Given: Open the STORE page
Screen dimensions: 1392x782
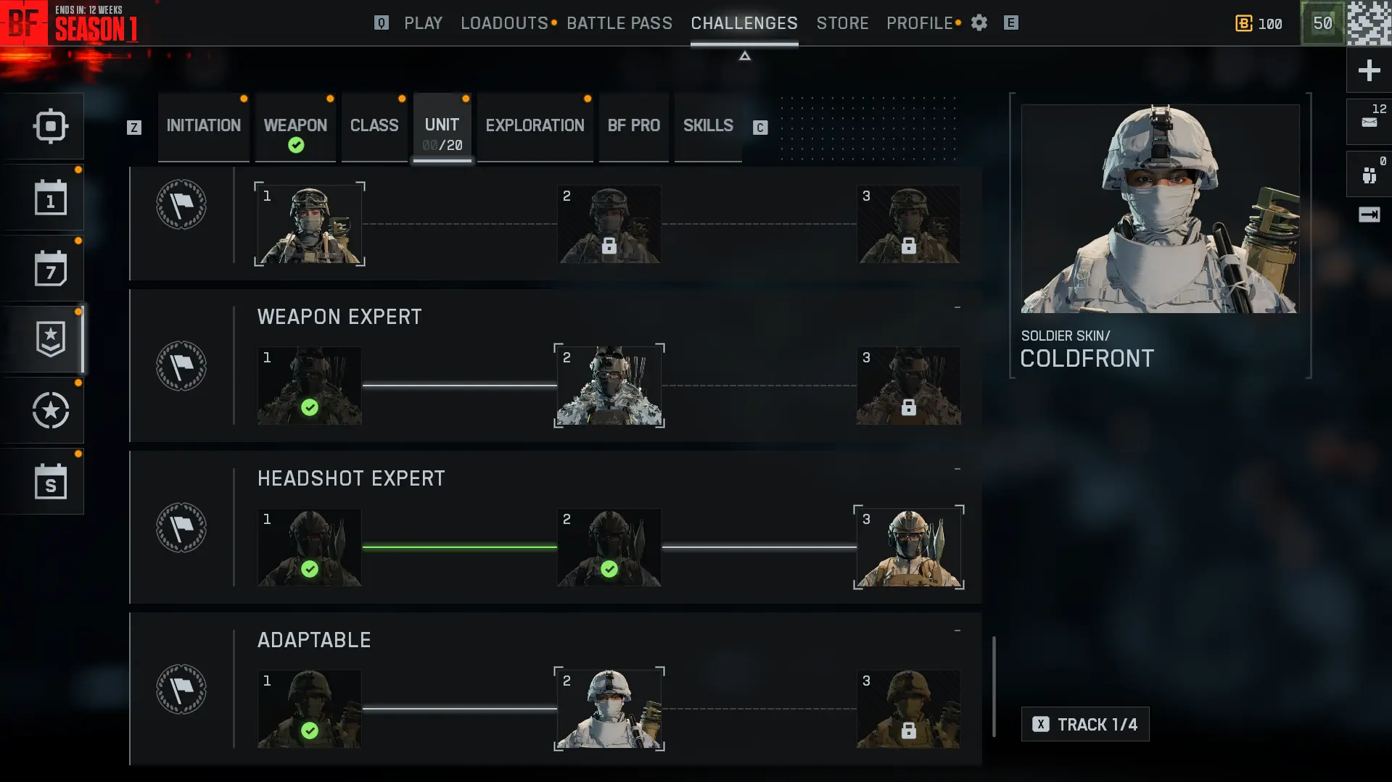Looking at the screenshot, I should 842,23.
